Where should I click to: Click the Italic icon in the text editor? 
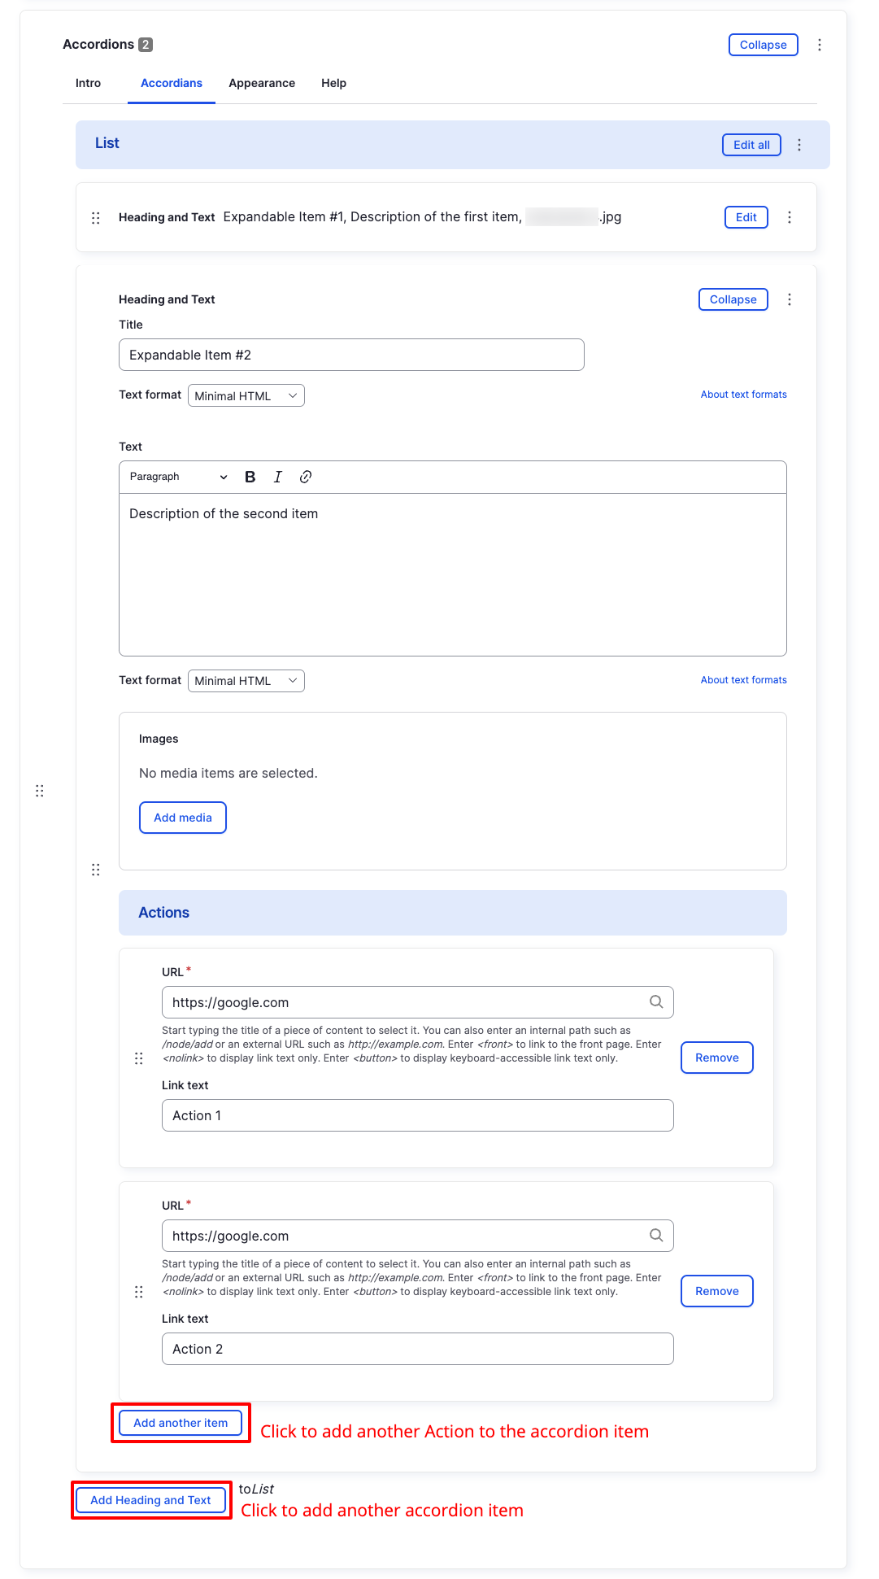(x=278, y=477)
